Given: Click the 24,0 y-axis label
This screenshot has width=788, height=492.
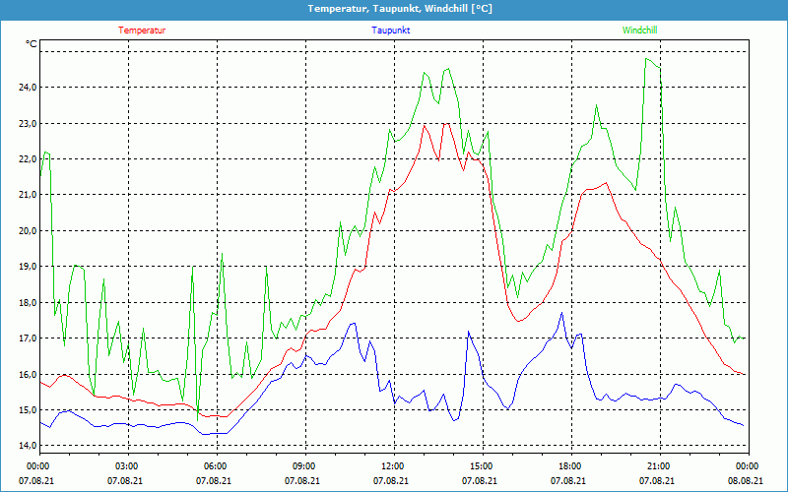Looking at the screenshot, I should [29, 88].
